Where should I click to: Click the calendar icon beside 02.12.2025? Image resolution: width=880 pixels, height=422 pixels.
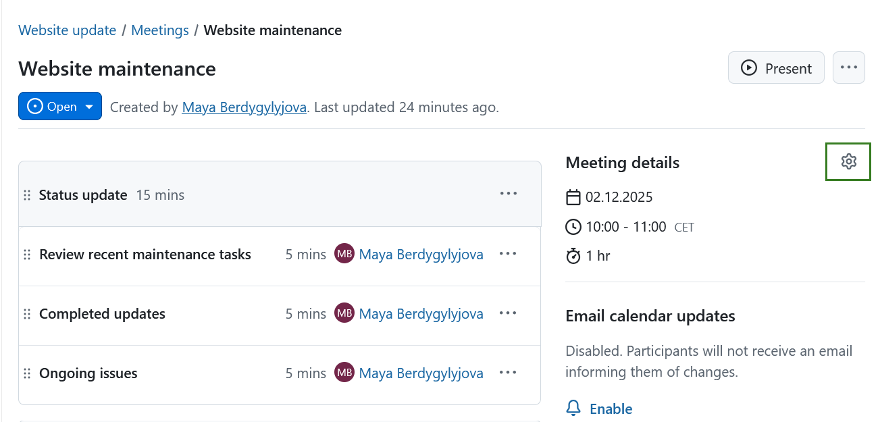pyautogui.click(x=573, y=196)
